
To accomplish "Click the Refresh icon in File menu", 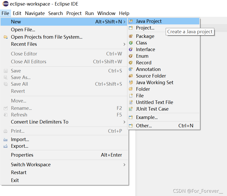I will [x=6, y=115].
